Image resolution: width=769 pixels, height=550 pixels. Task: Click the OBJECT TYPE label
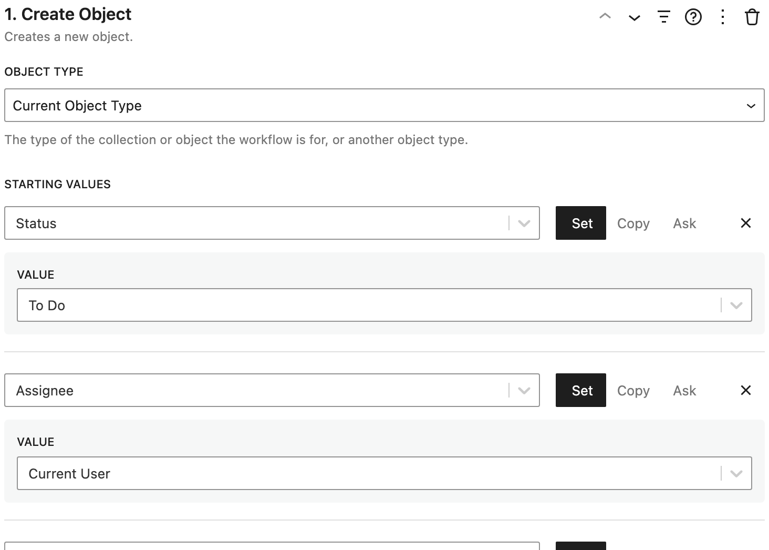[x=44, y=72]
